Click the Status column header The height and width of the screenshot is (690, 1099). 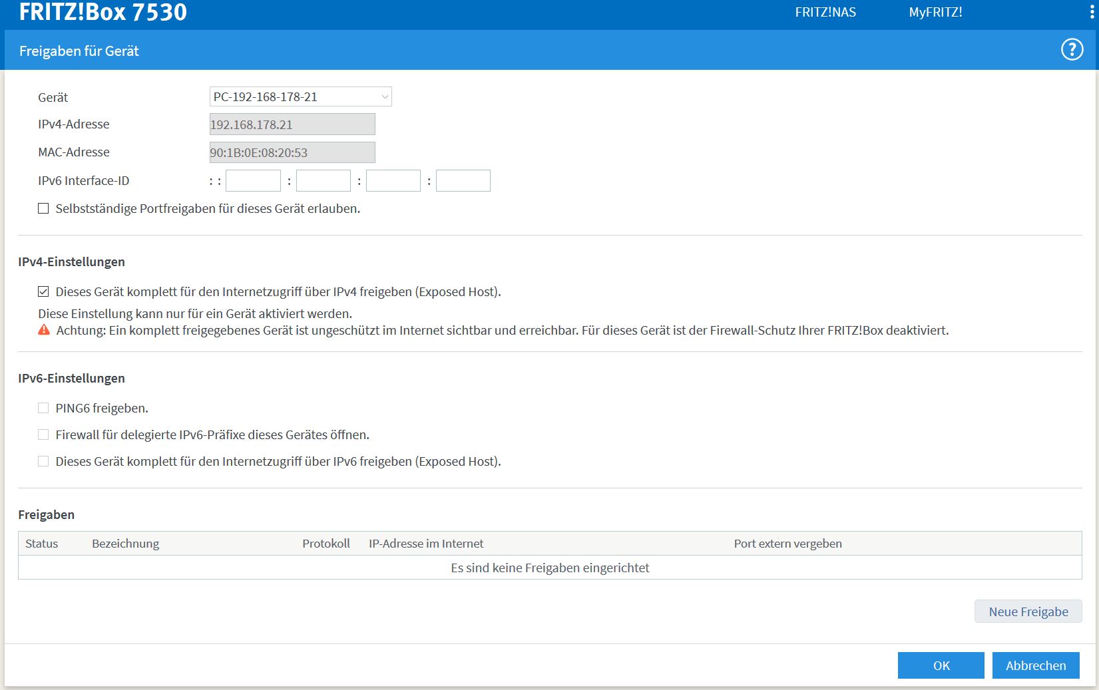click(x=41, y=544)
